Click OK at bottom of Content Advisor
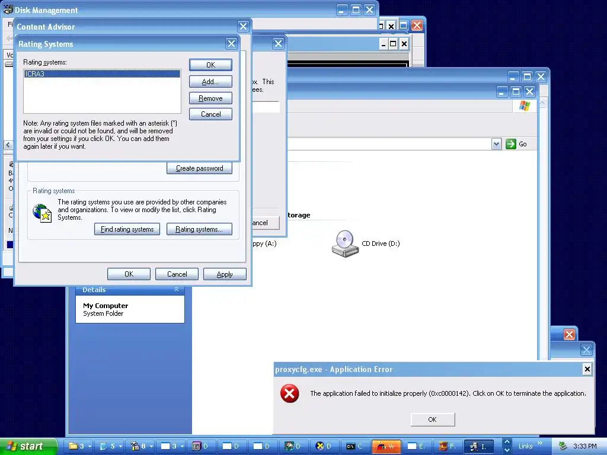Viewport: 607px width, 455px height. [129, 274]
